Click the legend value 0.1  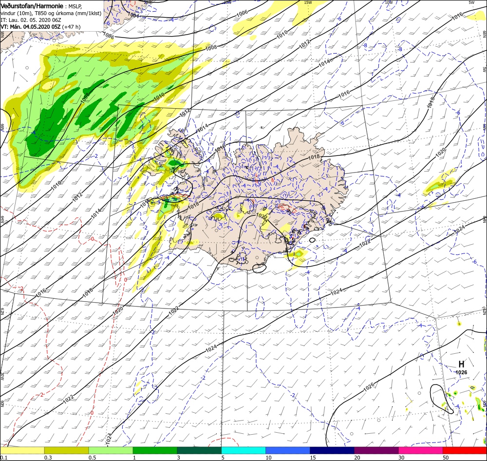pyautogui.click(x=4, y=458)
